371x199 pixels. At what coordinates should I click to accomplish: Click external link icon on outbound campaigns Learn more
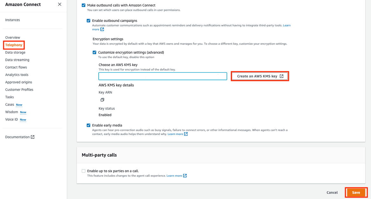coord(102,29)
